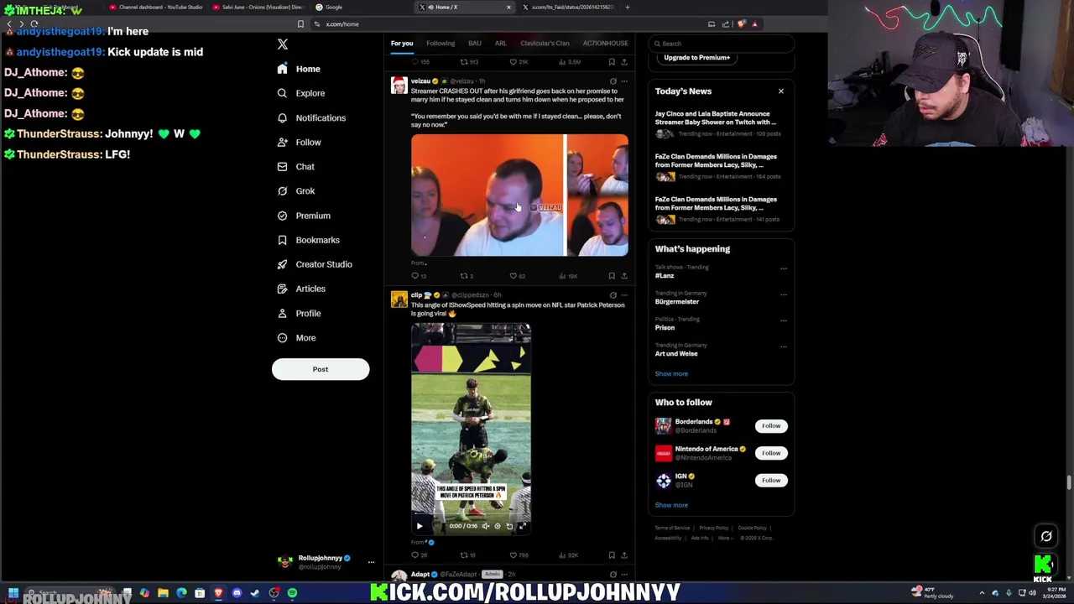Click into the X search field
The height and width of the screenshot is (604, 1074).
pos(722,44)
